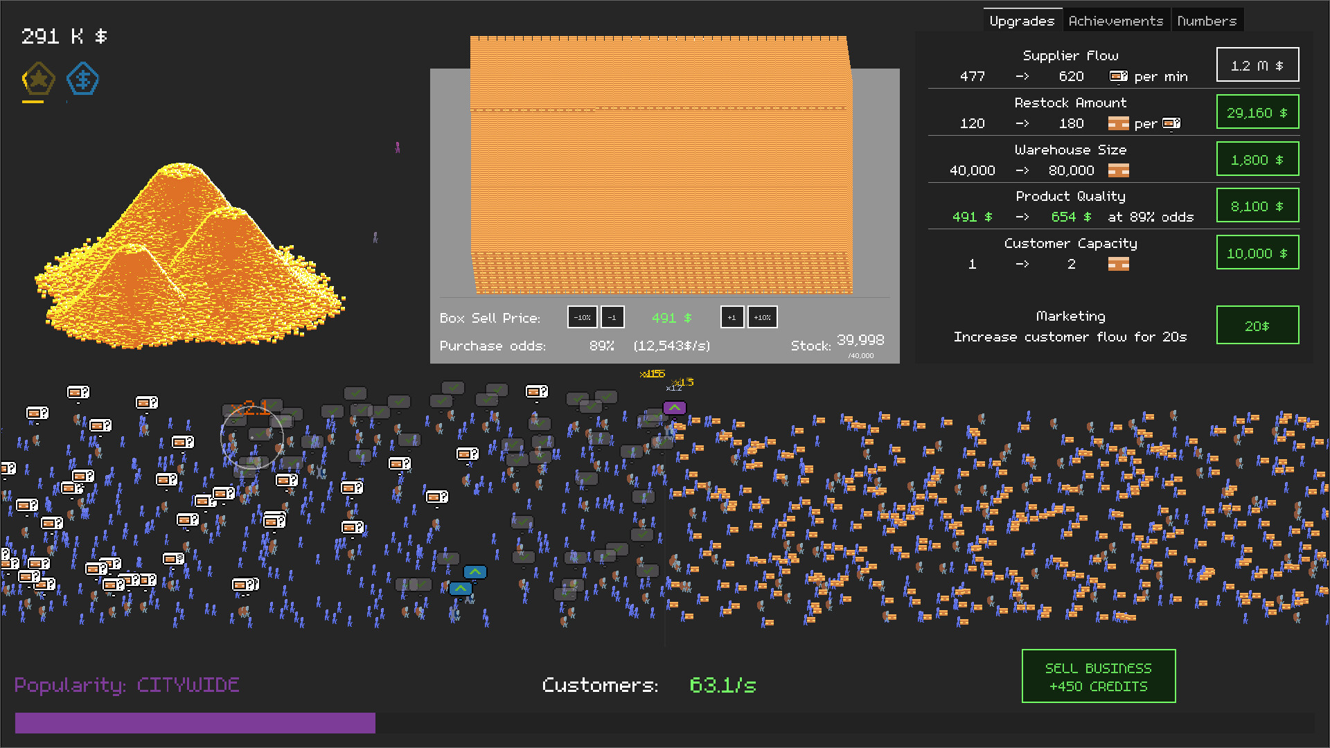The image size is (1330, 748).
Task: Select the Upgrades tab
Action: click(1022, 20)
